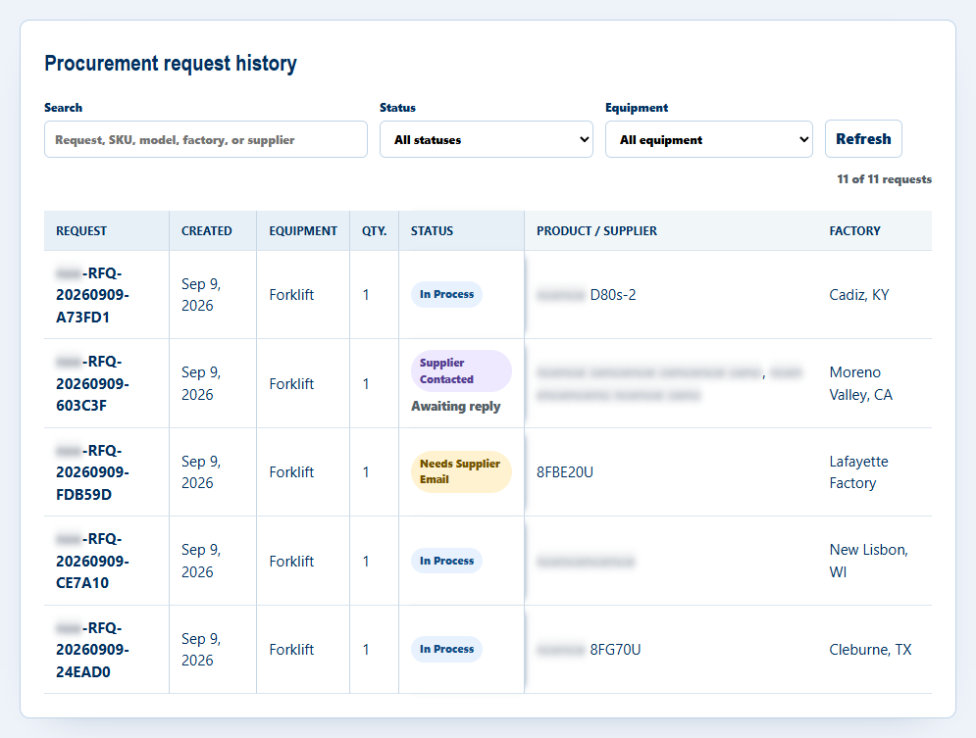
Task: Click the Needs Supplier Email status badge
Action: tap(461, 471)
